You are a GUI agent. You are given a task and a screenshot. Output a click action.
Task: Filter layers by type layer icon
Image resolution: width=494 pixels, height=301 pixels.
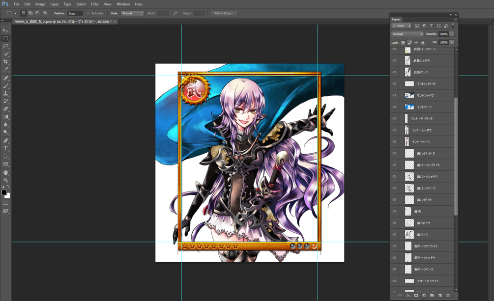[x=431, y=26]
